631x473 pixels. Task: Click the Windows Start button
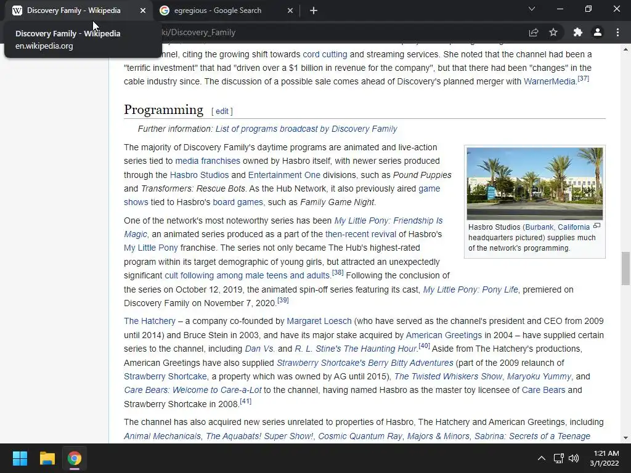20,458
